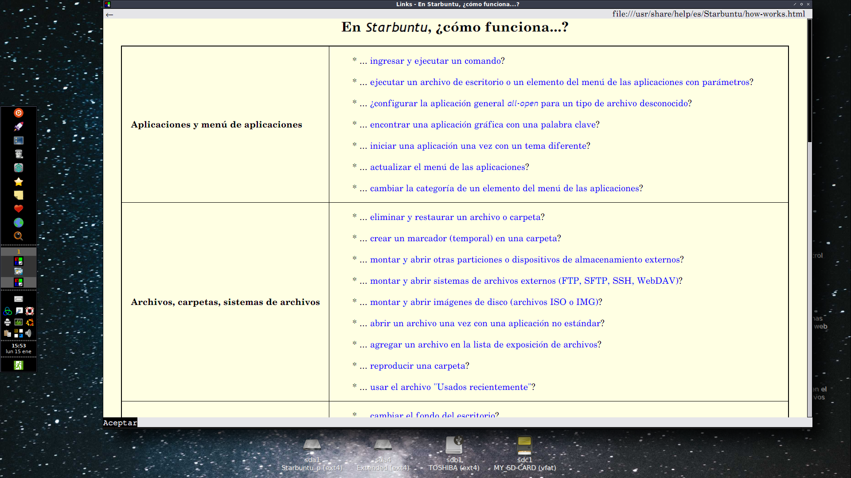
Task: Open the yellow sticky note icon
Action: (19, 195)
